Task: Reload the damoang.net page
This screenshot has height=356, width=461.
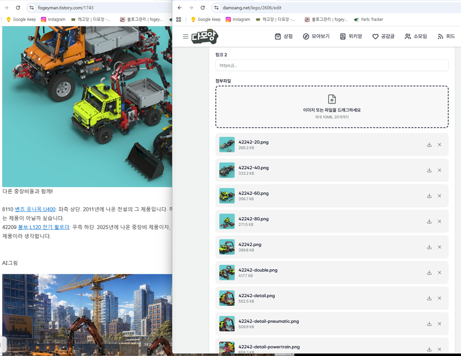Action: pos(203,8)
